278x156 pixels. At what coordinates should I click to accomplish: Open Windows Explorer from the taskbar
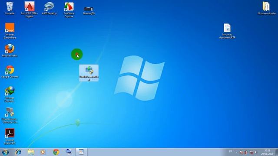point(31,152)
